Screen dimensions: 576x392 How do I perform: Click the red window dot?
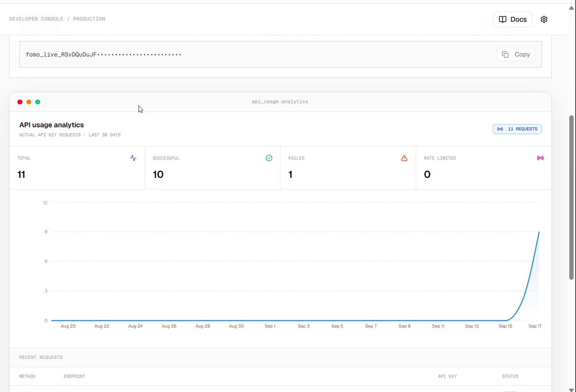[x=20, y=102]
